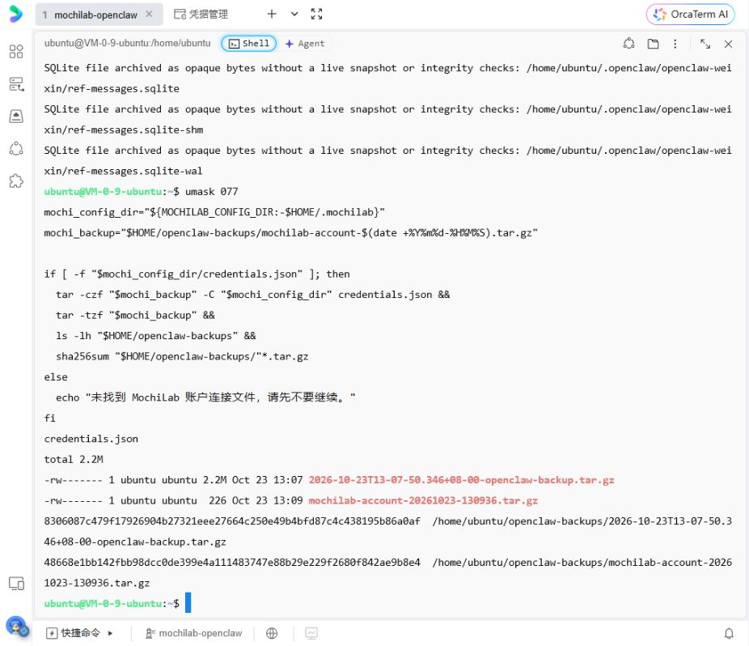Click the 'total 2.2M' output line

(x=74, y=460)
